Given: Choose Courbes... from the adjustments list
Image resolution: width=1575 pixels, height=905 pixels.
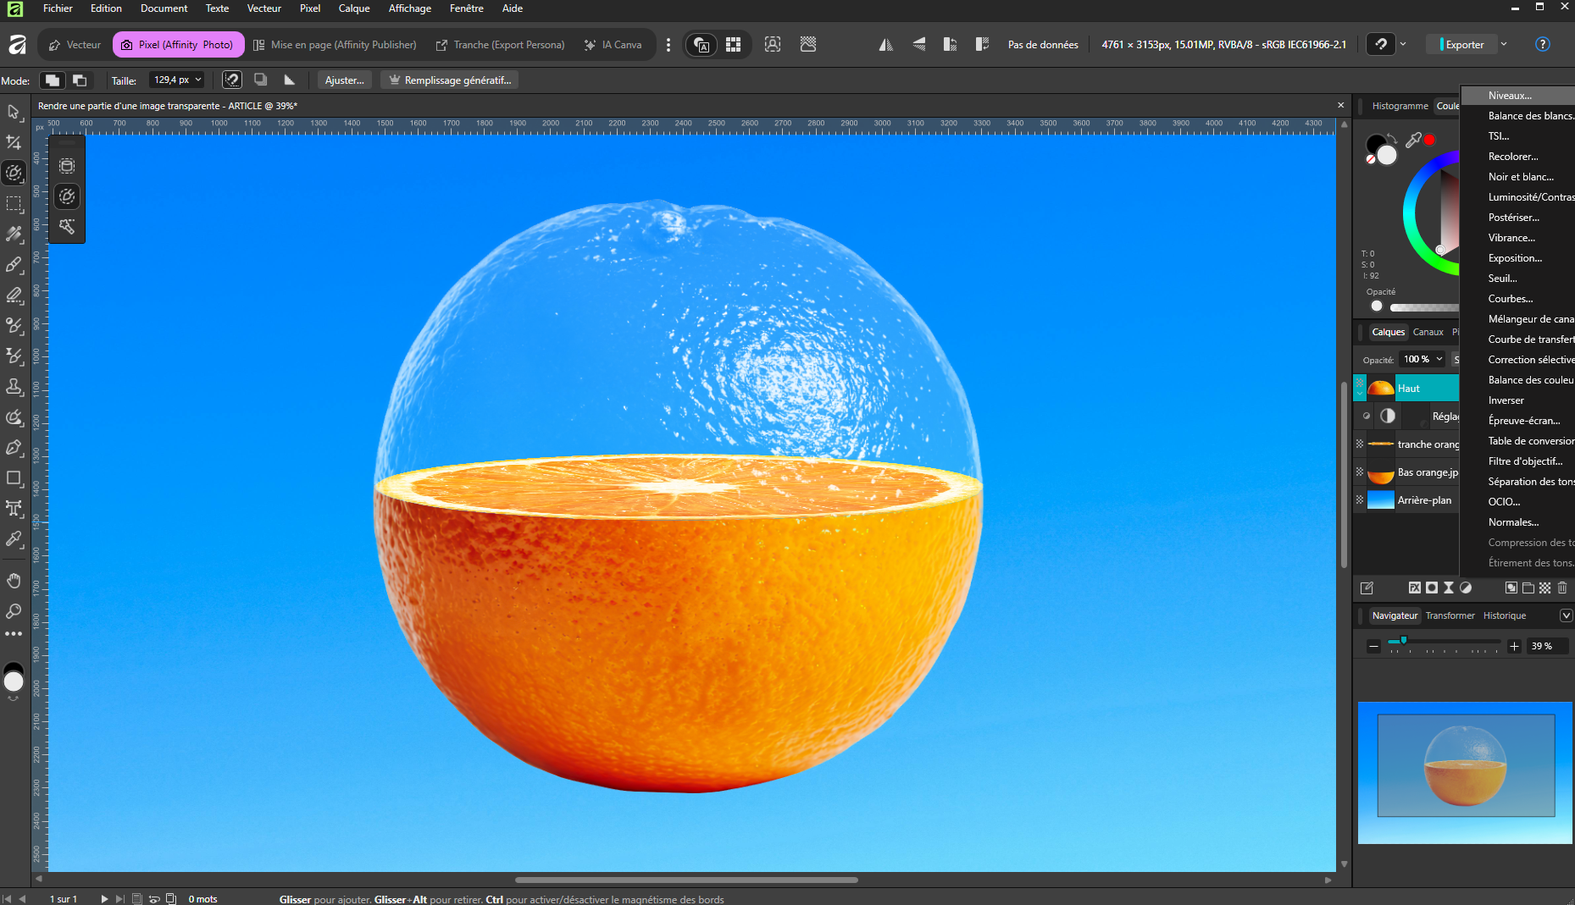Looking at the screenshot, I should (x=1511, y=299).
